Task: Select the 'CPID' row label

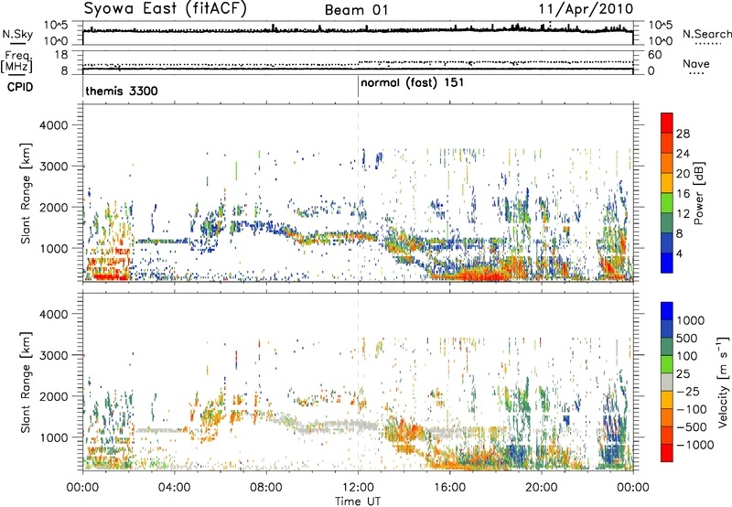Action: pyautogui.click(x=20, y=87)
